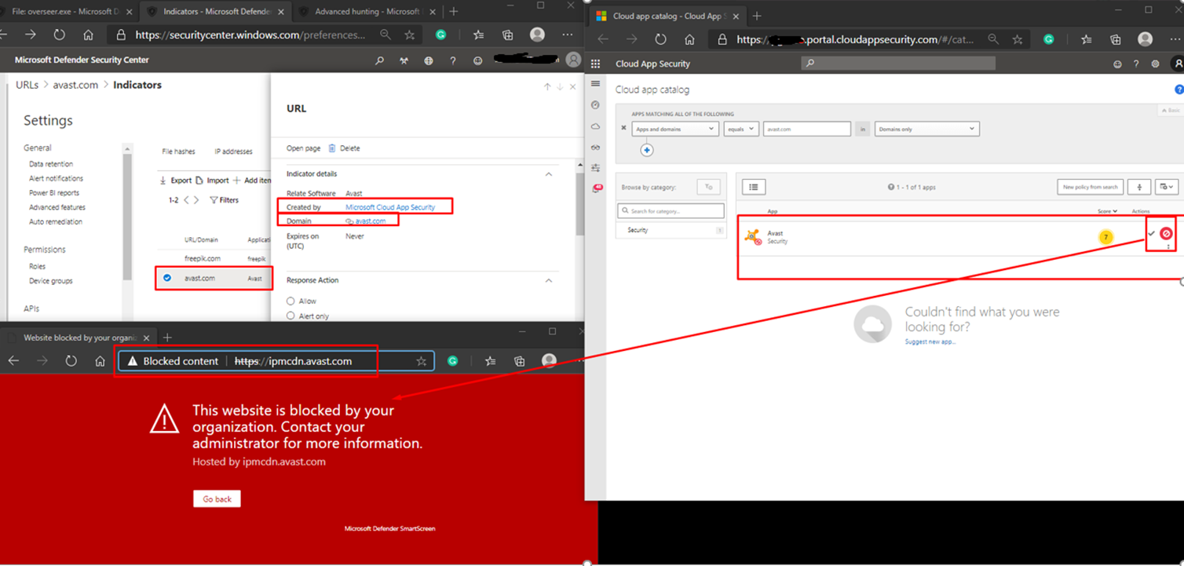
Task: Click New policy from search button
Action: [x=1090, y=187]
